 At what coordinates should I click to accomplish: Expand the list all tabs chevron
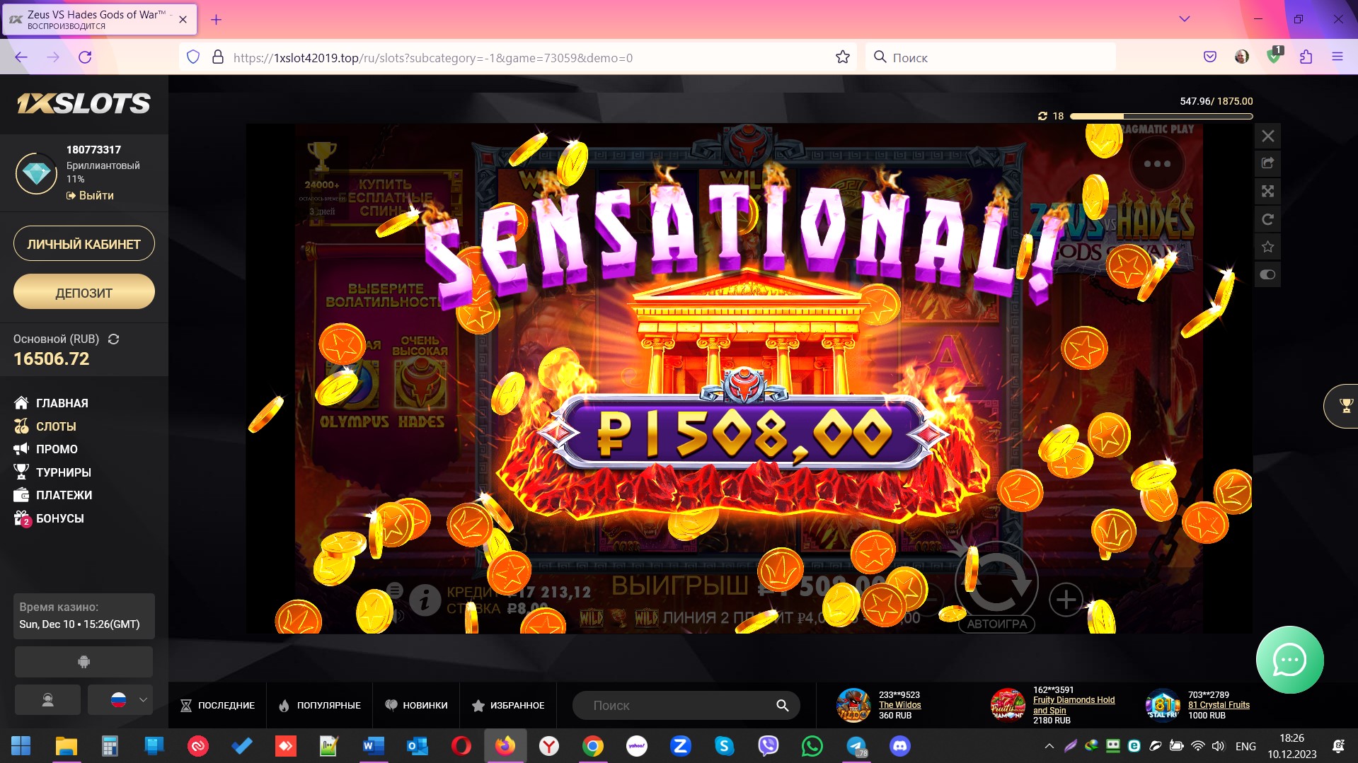click(x=1184, y=19)
